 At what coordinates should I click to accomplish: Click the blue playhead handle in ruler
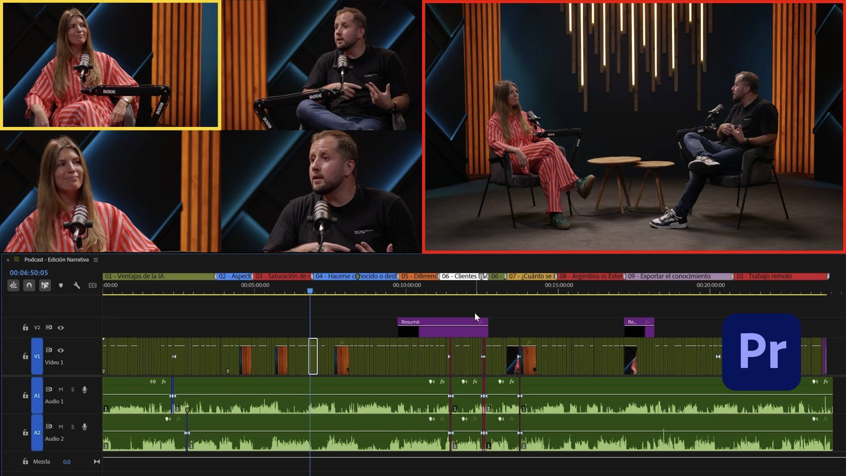310,291
